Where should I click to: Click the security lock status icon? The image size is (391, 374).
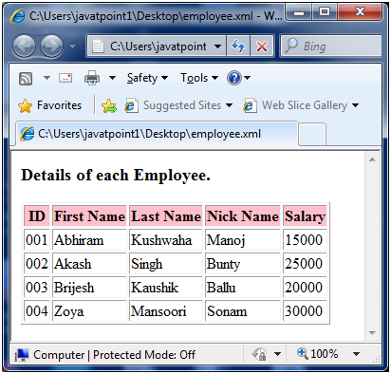tap(259, 354)
